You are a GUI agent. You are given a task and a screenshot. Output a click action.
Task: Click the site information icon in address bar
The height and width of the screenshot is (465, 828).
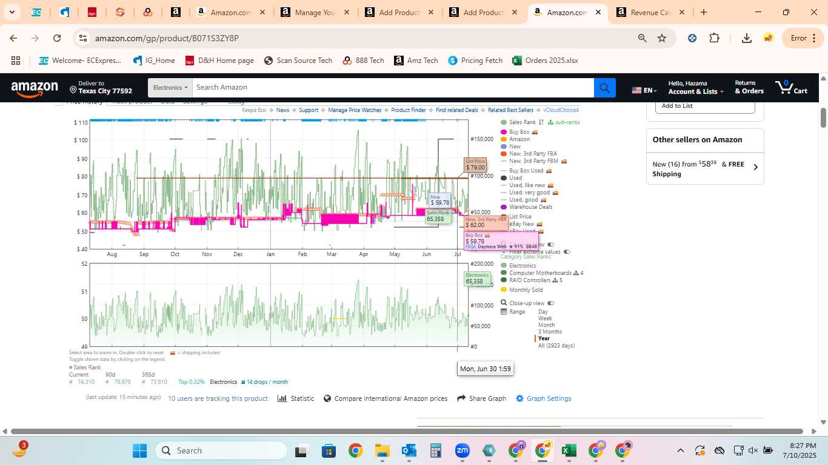point(82,38)
